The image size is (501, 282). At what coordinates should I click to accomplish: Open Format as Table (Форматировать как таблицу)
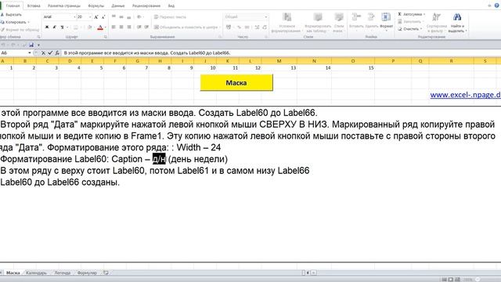[318, 23]
